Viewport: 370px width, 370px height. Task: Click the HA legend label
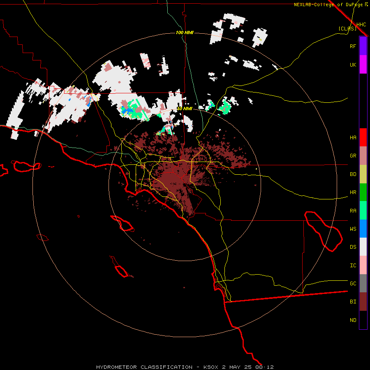[353, 137]
